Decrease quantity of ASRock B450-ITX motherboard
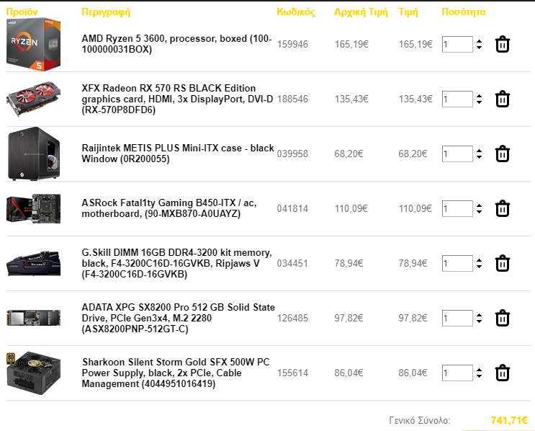The width and height of the screenshot is (535, 431). [480, 212]
